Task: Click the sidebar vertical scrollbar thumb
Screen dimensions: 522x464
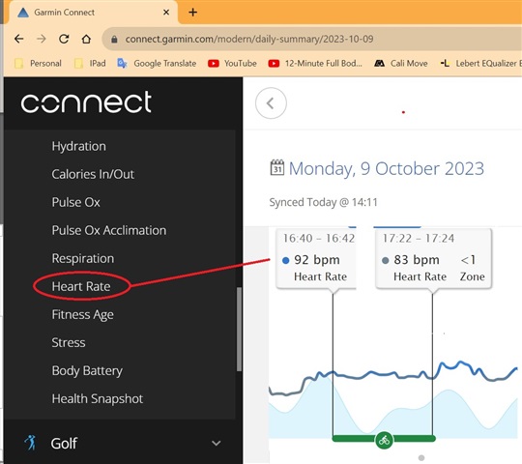Action: 239,330
